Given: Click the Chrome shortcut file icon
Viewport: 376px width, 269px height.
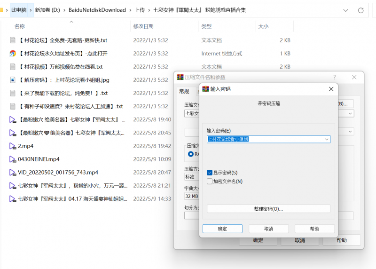Looking at the screenshot, I should (13, 54).
